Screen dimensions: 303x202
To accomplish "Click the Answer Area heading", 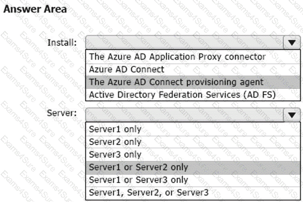I will pos(35,9).
